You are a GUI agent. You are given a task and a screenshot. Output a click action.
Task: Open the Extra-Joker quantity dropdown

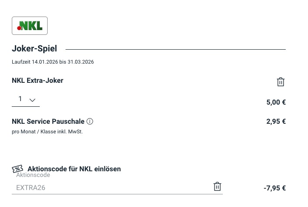(x=25, y=100)
